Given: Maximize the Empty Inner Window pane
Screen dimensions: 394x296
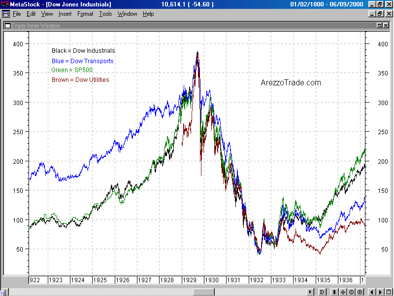Looking at the screenshot, I should coord(379,25).
